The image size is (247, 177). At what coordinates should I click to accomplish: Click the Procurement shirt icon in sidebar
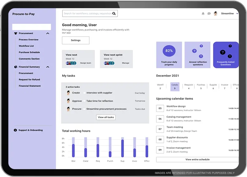pos(16,33)
